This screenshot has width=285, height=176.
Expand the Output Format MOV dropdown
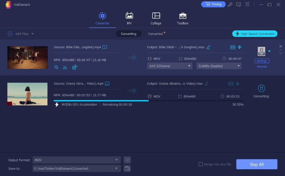point(77,160)
